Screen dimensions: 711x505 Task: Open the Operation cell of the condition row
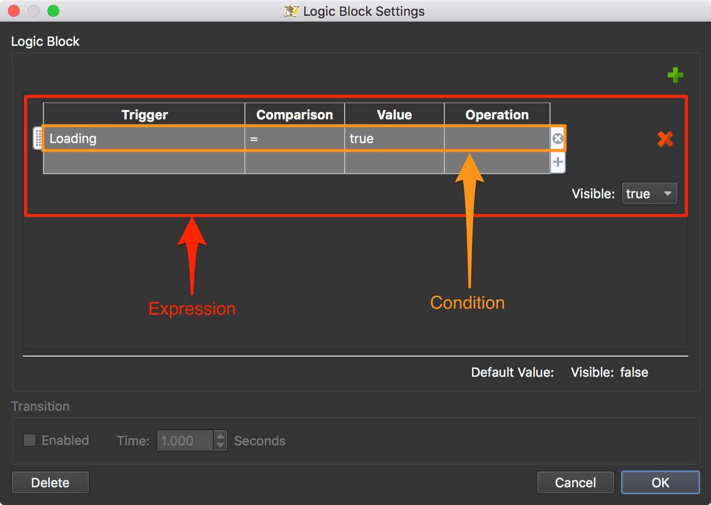click(x=497, y=138)
